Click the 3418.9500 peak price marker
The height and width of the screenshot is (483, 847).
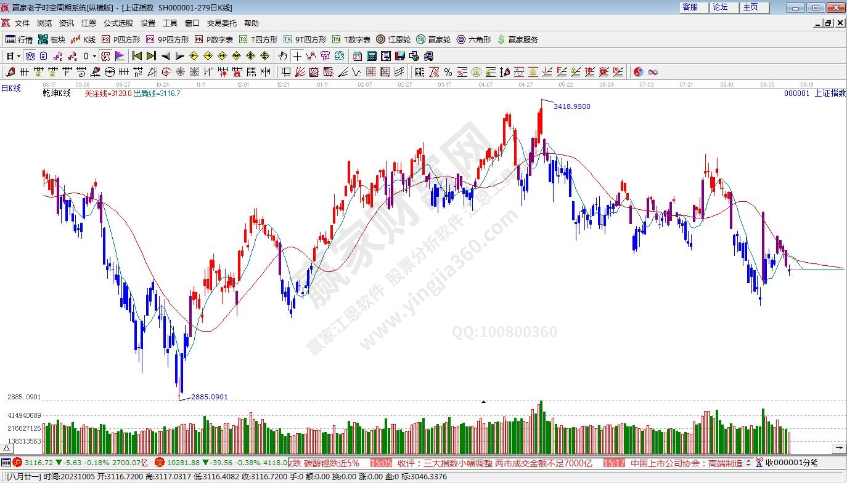[x=571, y=106]
